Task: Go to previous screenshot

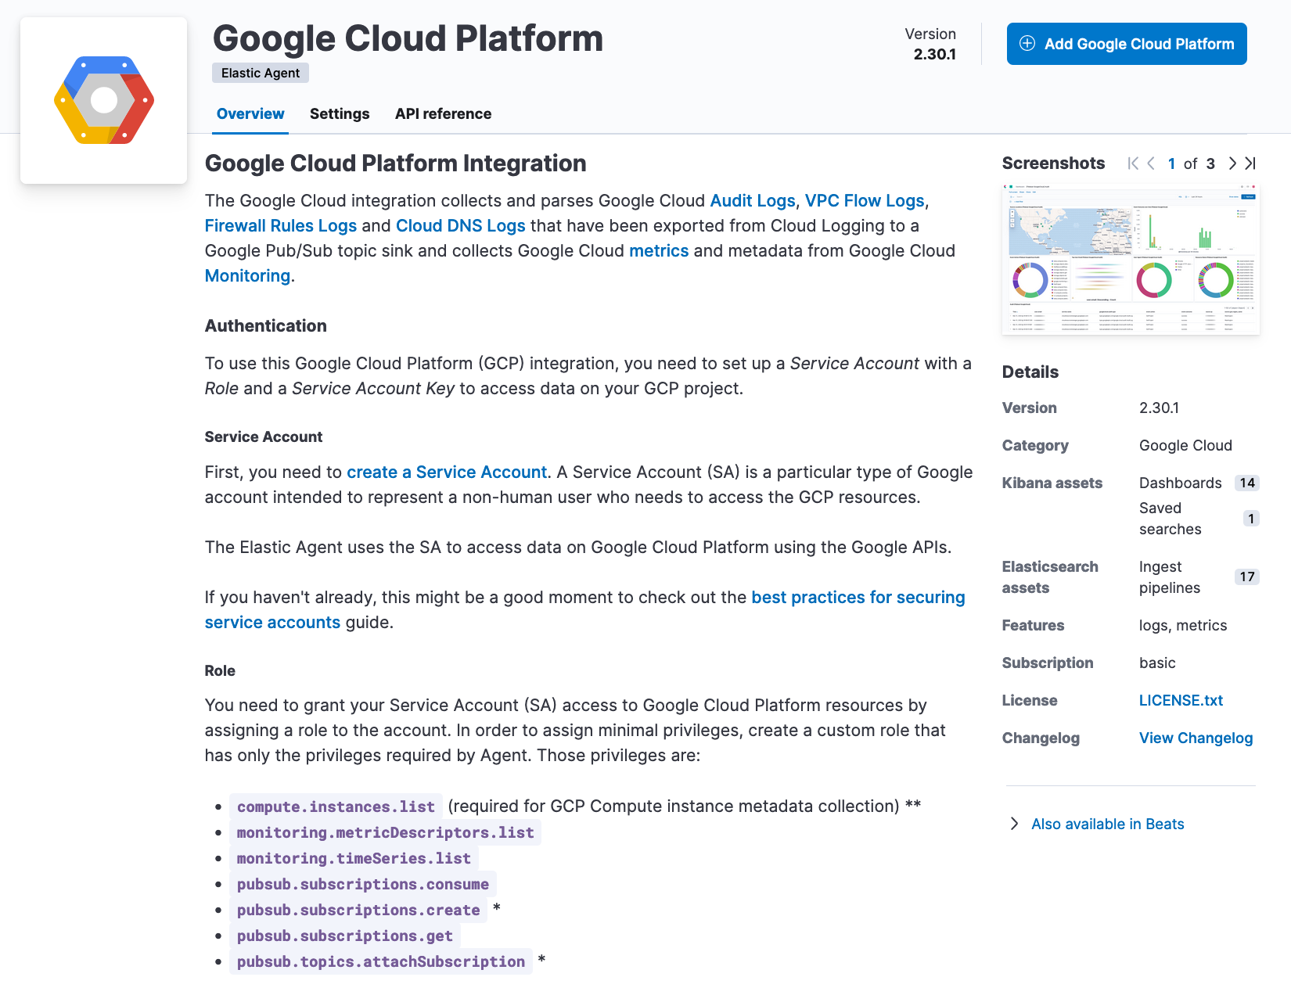Action: [x=1151, y=163]
